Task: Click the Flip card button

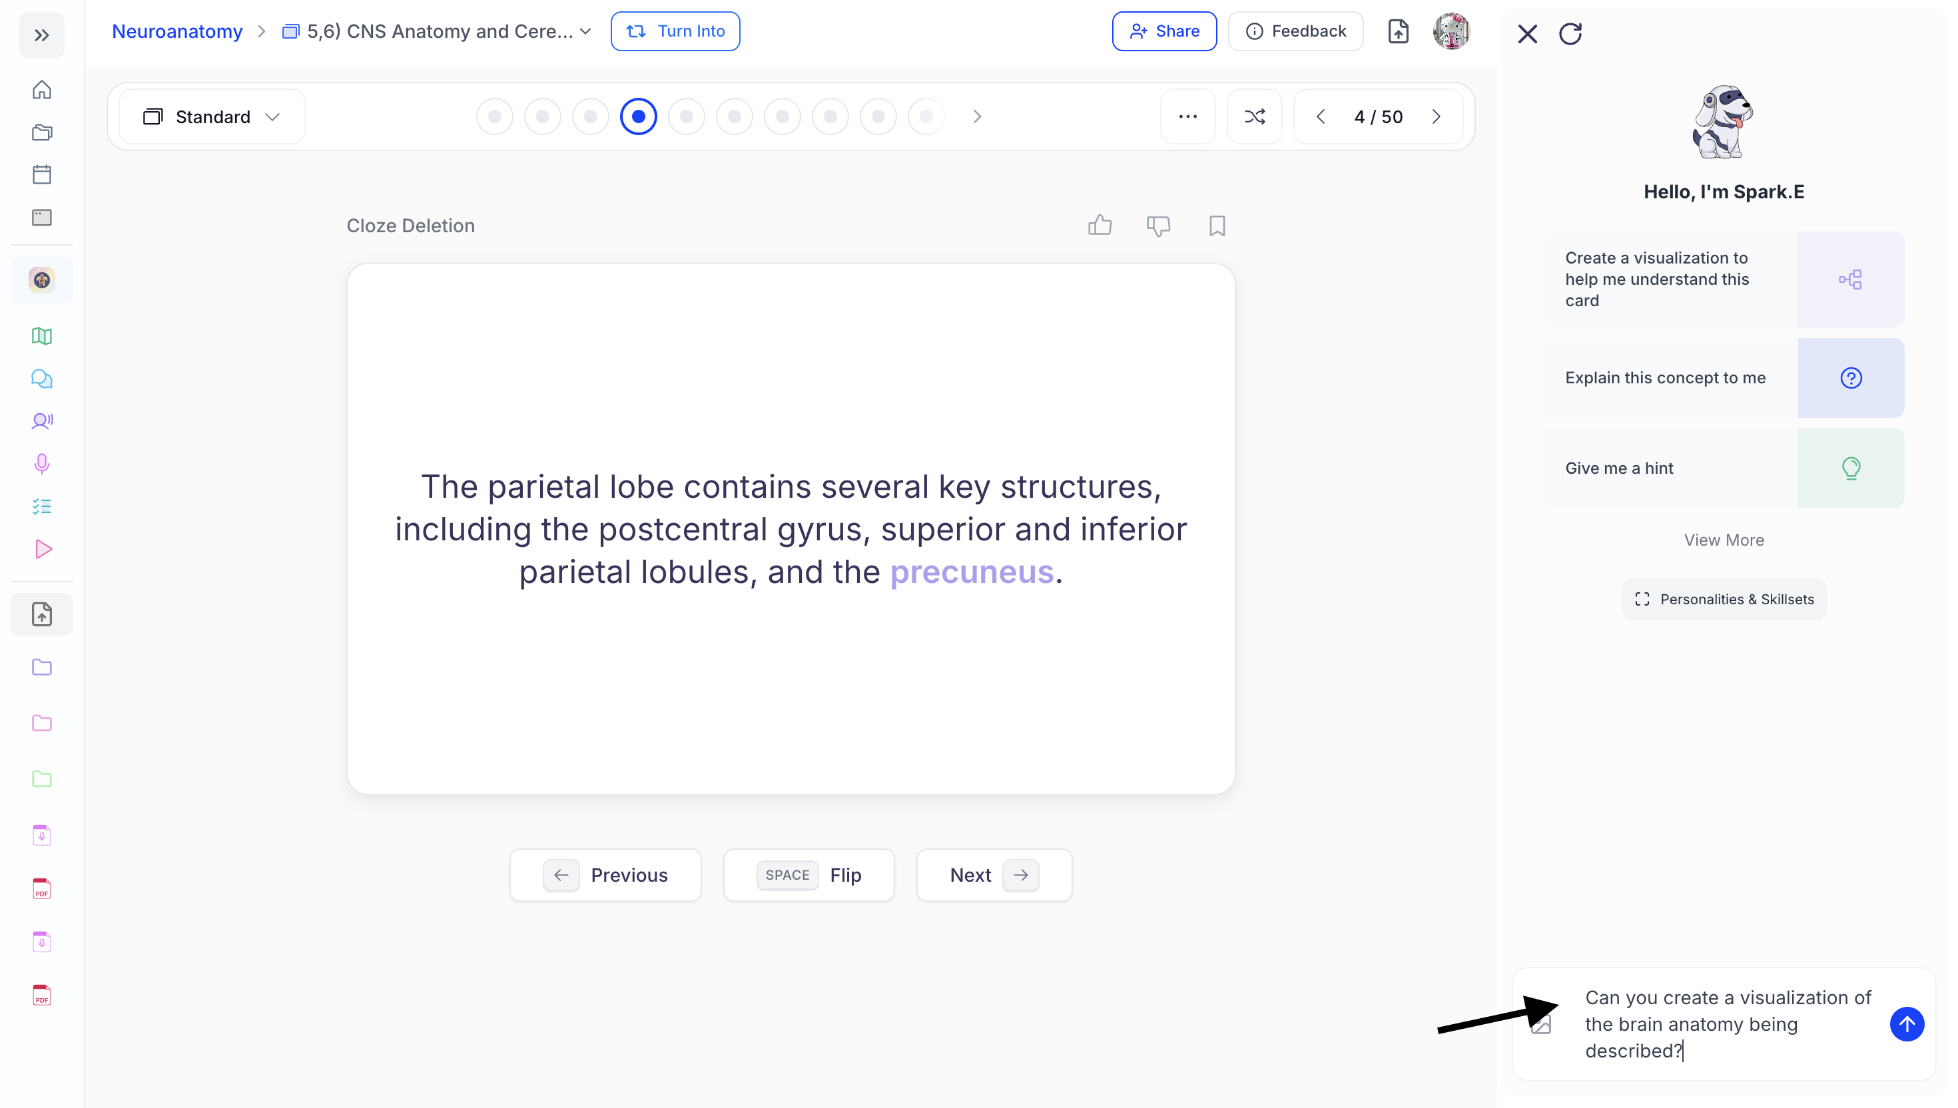Action: tap(809, 874)
